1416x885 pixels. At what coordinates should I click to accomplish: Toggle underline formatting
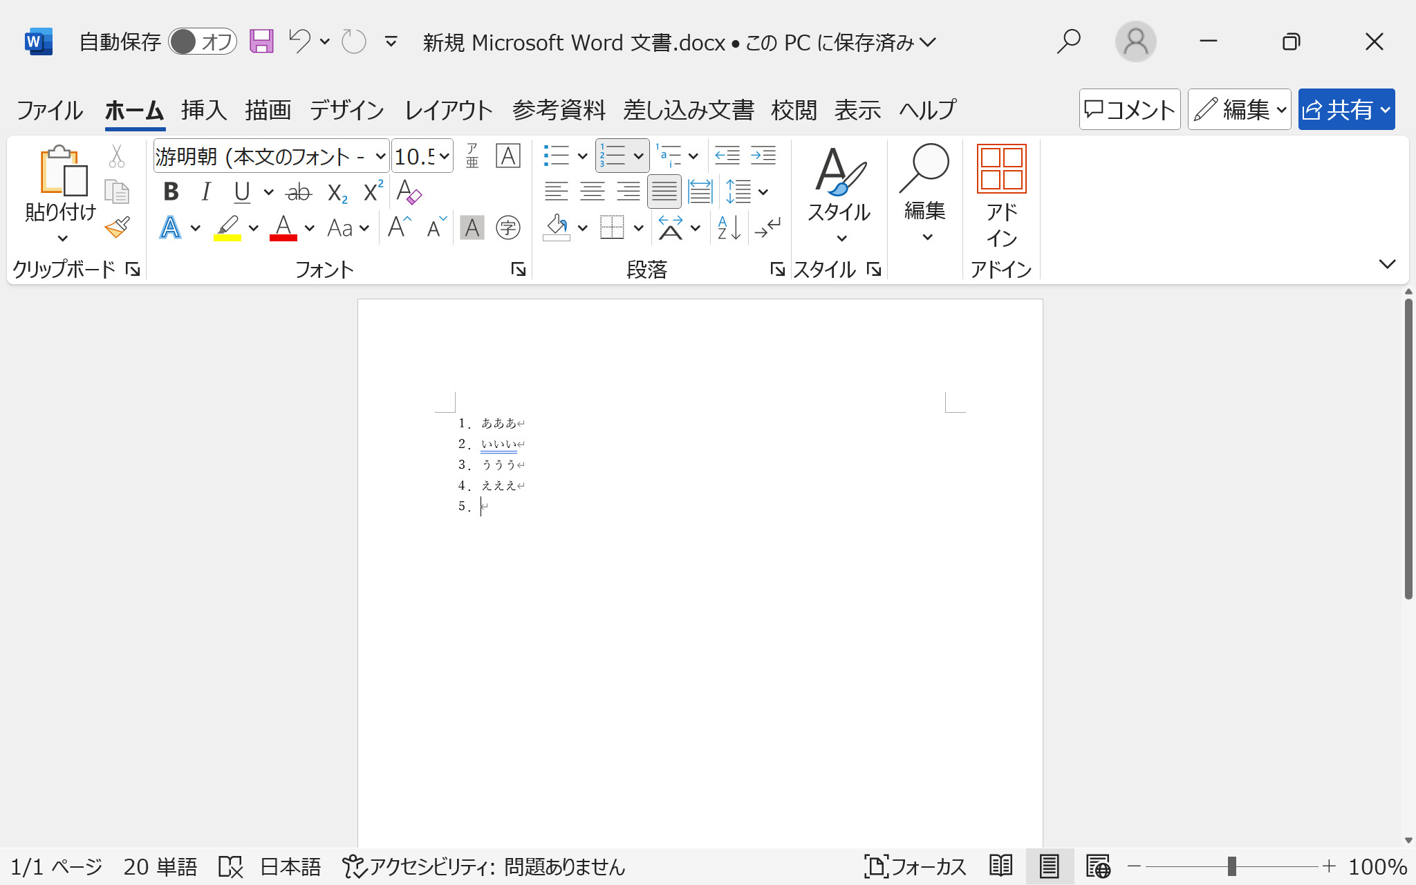click(x=242, y=192)
